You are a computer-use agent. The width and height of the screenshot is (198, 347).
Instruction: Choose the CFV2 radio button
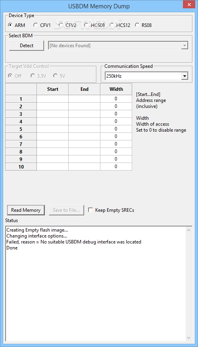coord(67,25)
